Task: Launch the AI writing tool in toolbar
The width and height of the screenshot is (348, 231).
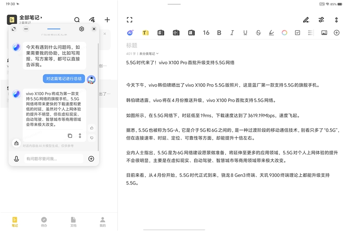Action: (130, 33)
